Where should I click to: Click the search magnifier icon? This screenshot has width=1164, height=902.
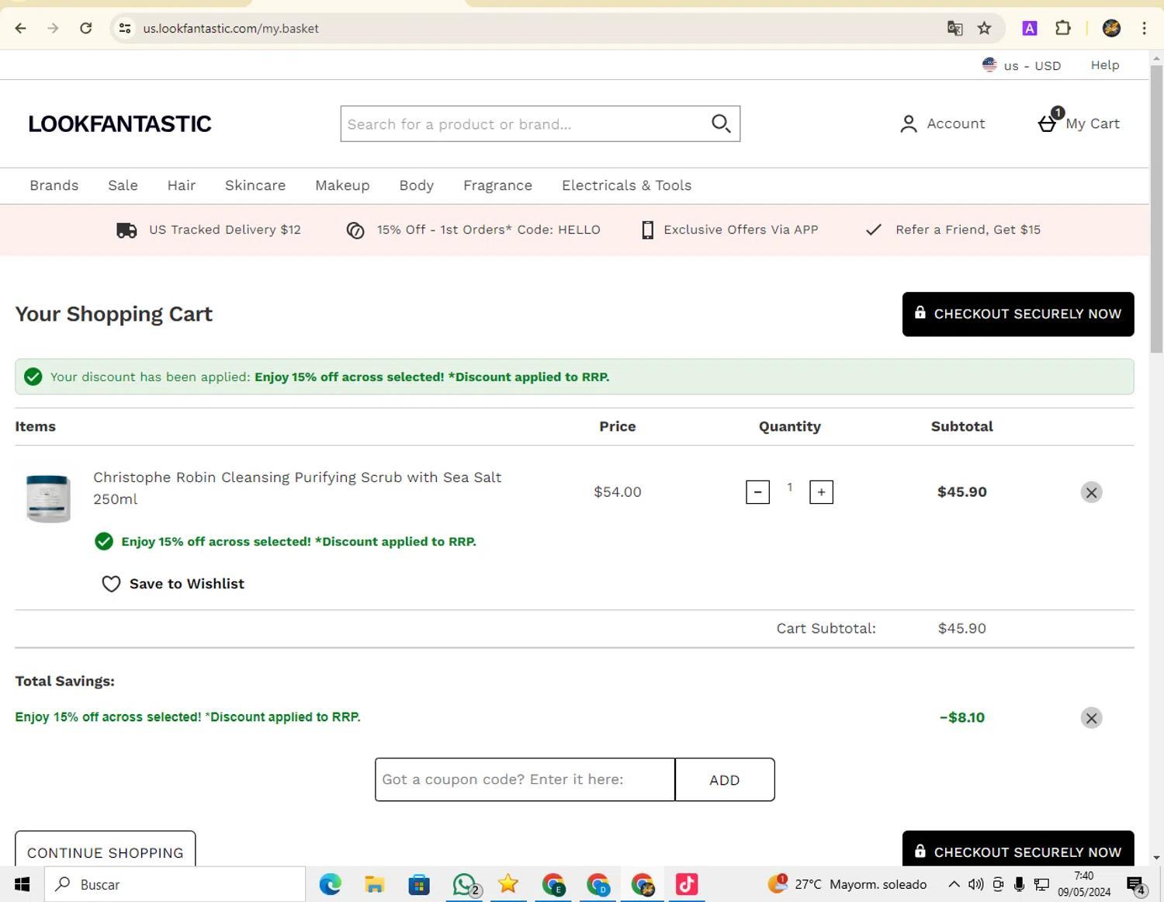click(x=721, y=123)
